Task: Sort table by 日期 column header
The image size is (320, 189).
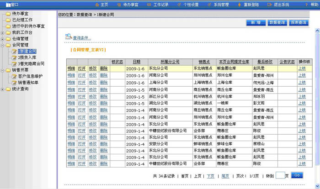Action: click(136, 62)
